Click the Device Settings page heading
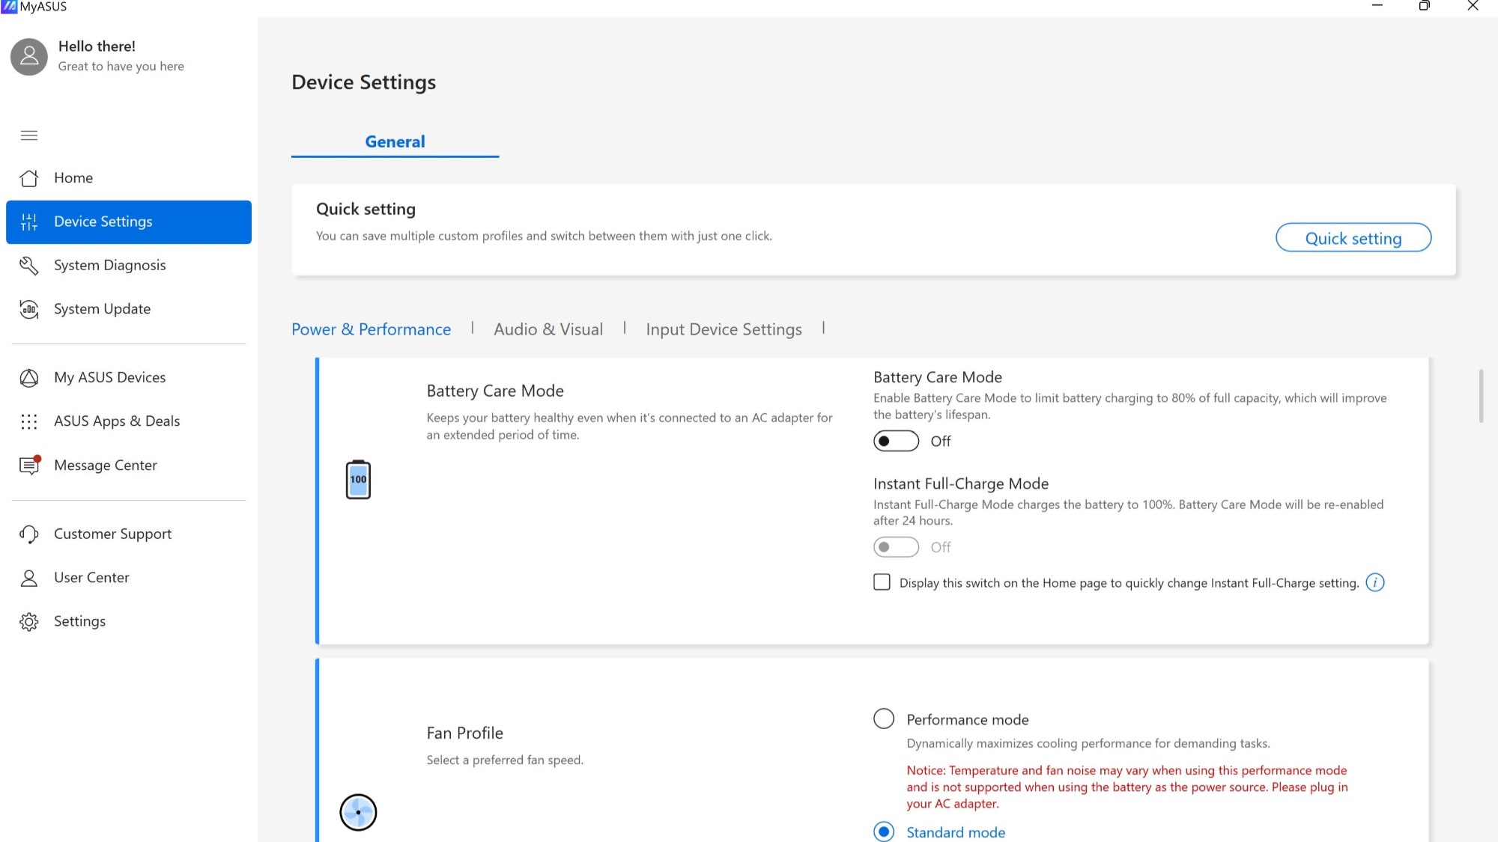 coord(363,82)
